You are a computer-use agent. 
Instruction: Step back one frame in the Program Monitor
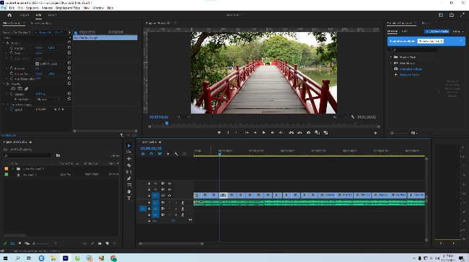[x=255, y=133]
